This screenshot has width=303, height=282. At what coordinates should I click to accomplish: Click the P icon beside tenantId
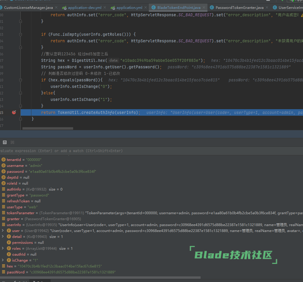click(4, 159)
